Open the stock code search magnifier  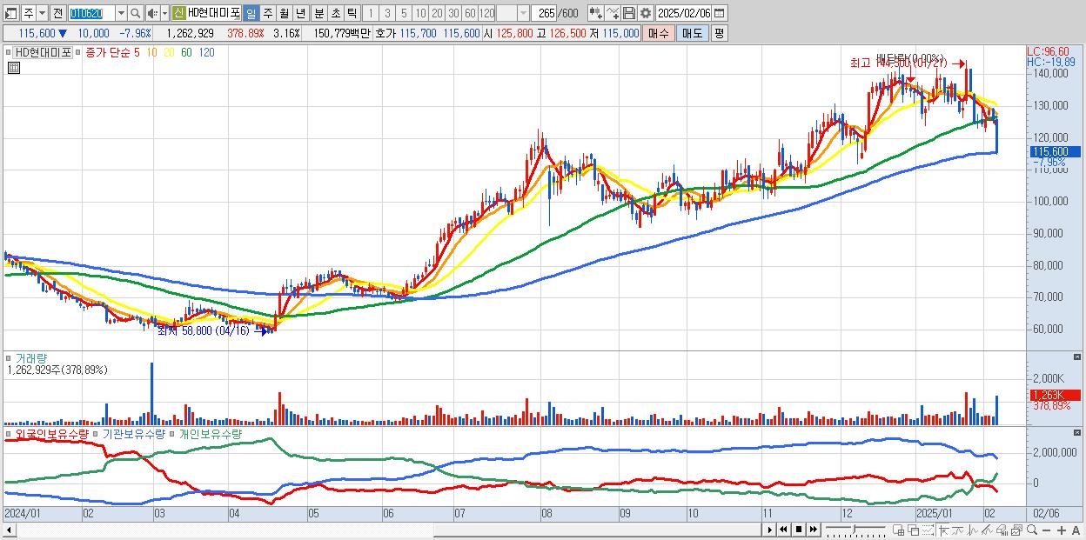click(135, 13)
